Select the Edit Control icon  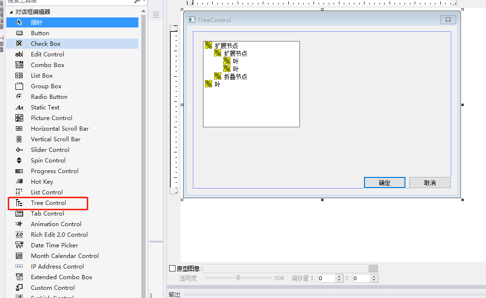tap(19, 54)
